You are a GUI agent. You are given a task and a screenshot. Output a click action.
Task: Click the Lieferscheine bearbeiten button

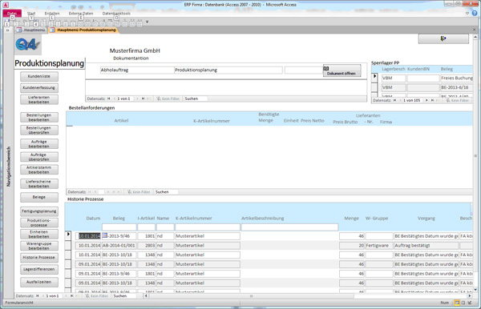point(39,184)
